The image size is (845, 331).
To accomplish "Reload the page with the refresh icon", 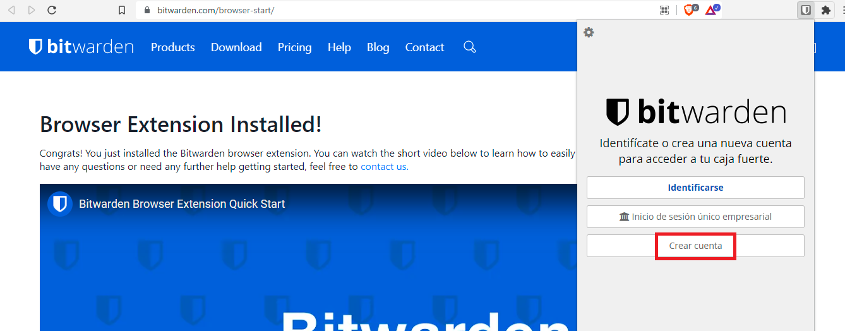I will pyautogui.click(x=52, y=10).
